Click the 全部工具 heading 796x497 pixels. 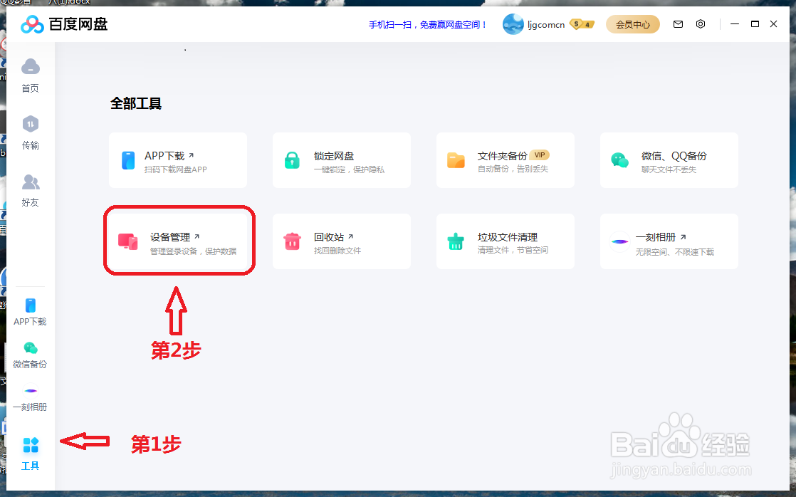[136, 103]
